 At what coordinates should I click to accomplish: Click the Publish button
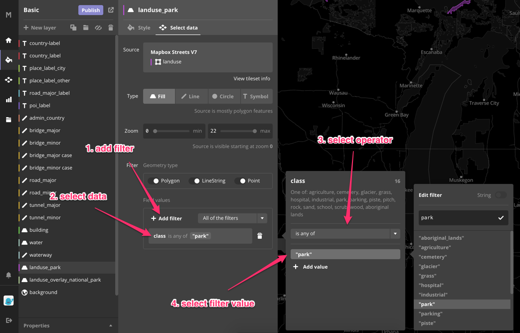[90, 10]
